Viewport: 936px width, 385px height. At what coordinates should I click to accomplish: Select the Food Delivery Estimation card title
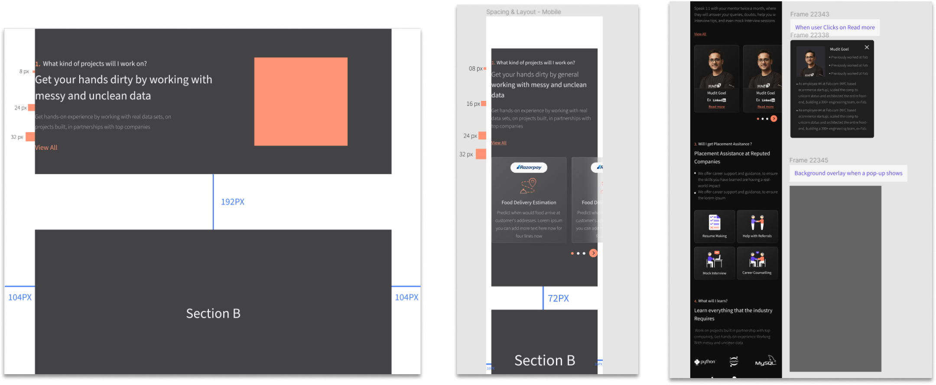[x=529, y=202]
